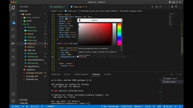Open README.md file

[x=32, y=79]
